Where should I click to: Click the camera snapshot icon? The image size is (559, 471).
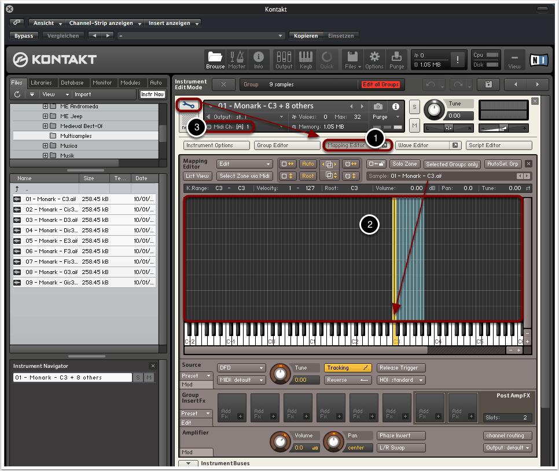tap(378, 107)
